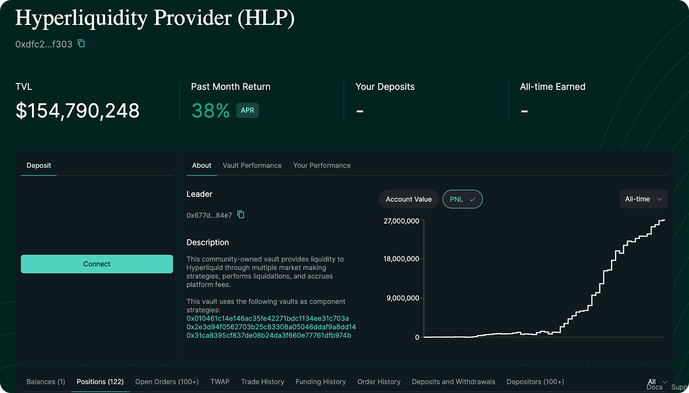Open the Balances (1) tab
This screenshot has height=393, width=689.
point(46,382)
